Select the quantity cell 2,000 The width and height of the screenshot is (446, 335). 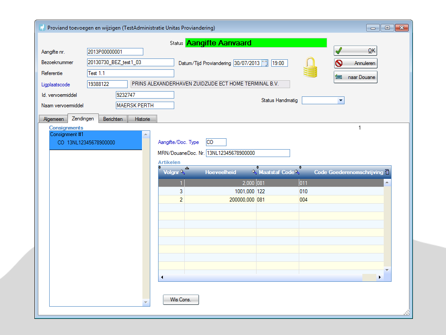[x=220, y=183]
